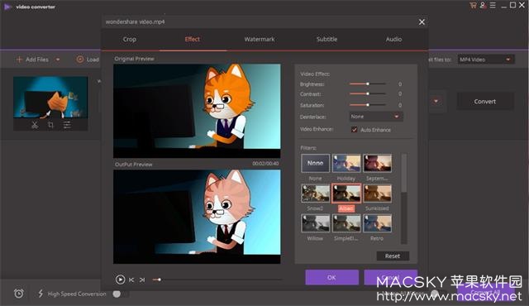Switch to the Effect tab
The height and width of the screenshot is (306, 529).
click(x=193, y=39)
